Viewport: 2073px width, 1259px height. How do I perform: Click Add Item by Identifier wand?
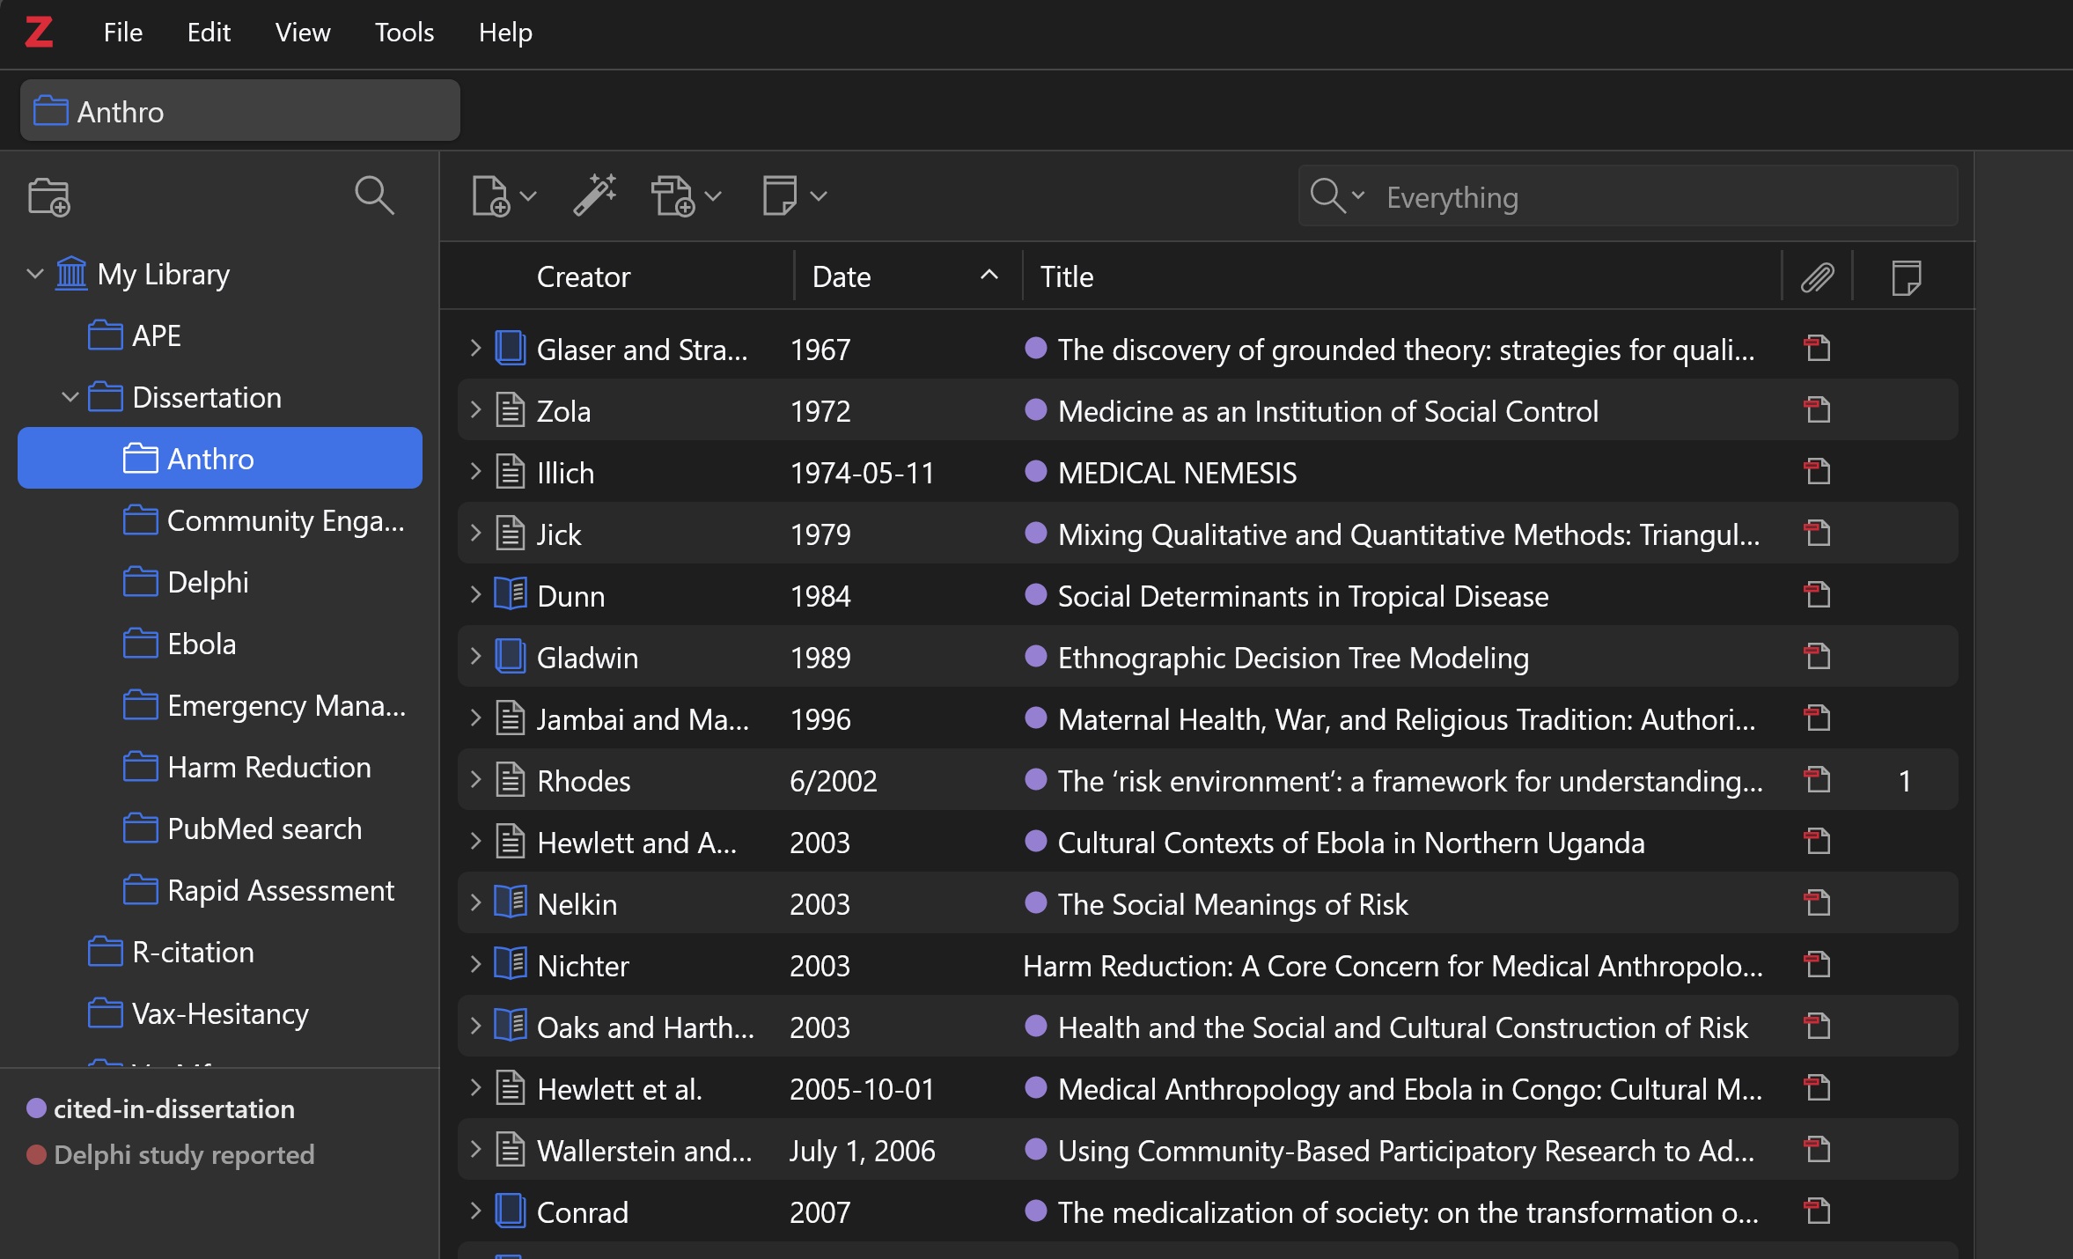tap(595, 195)
